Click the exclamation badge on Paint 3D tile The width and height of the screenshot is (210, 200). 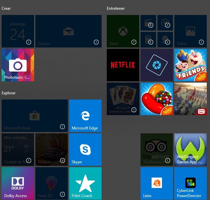point(62,194)
